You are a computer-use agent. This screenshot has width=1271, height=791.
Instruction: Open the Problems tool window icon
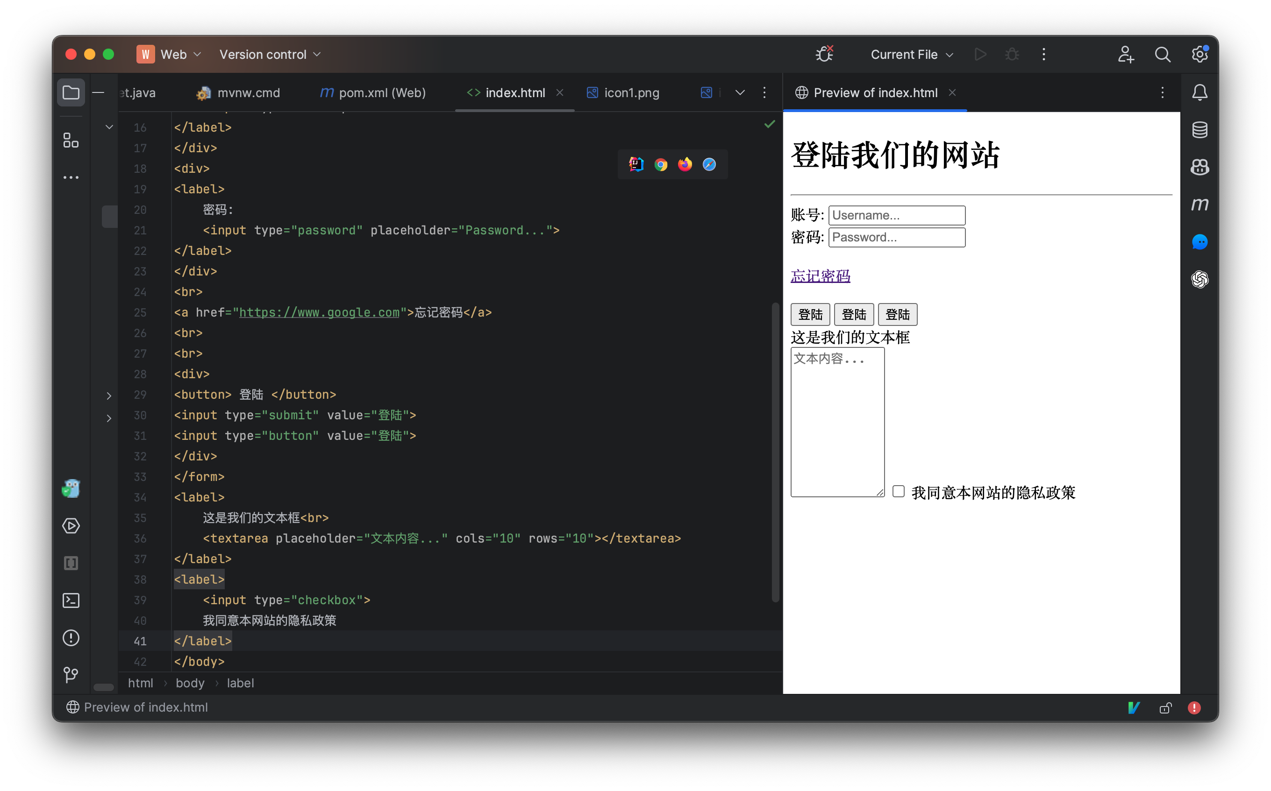click(71, 638)
